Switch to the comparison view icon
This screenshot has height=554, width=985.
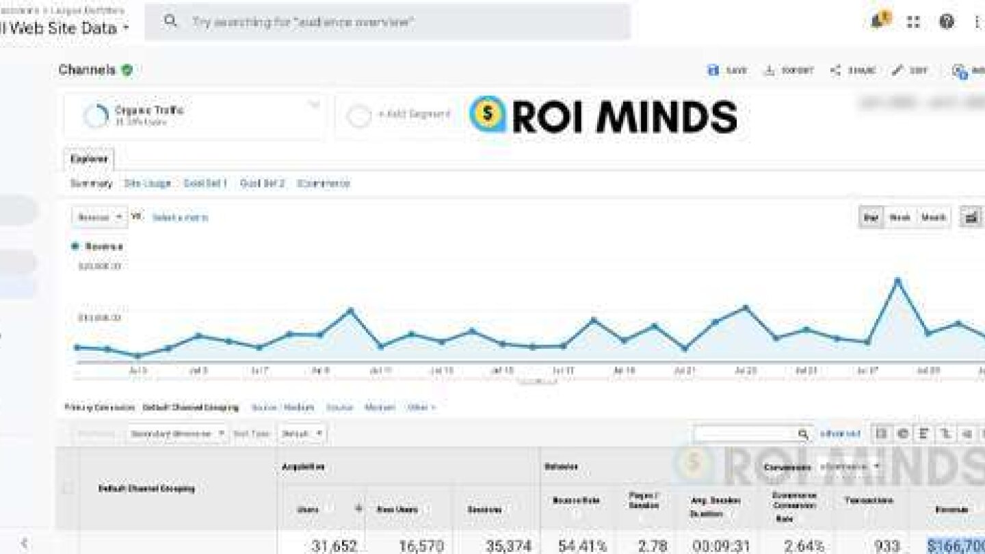coord(945,434)
